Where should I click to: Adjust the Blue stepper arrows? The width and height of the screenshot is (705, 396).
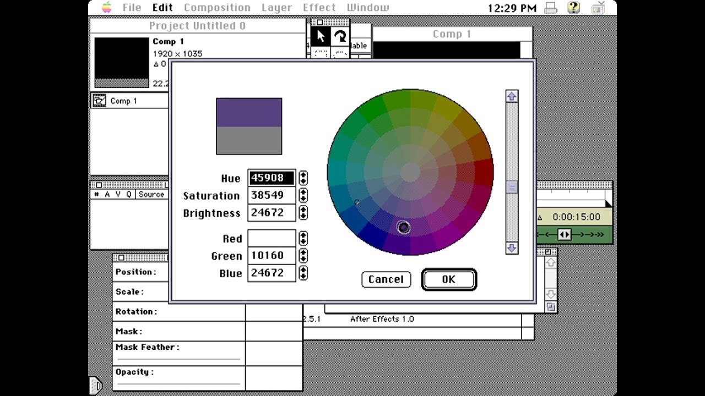[x=303, y=273]
